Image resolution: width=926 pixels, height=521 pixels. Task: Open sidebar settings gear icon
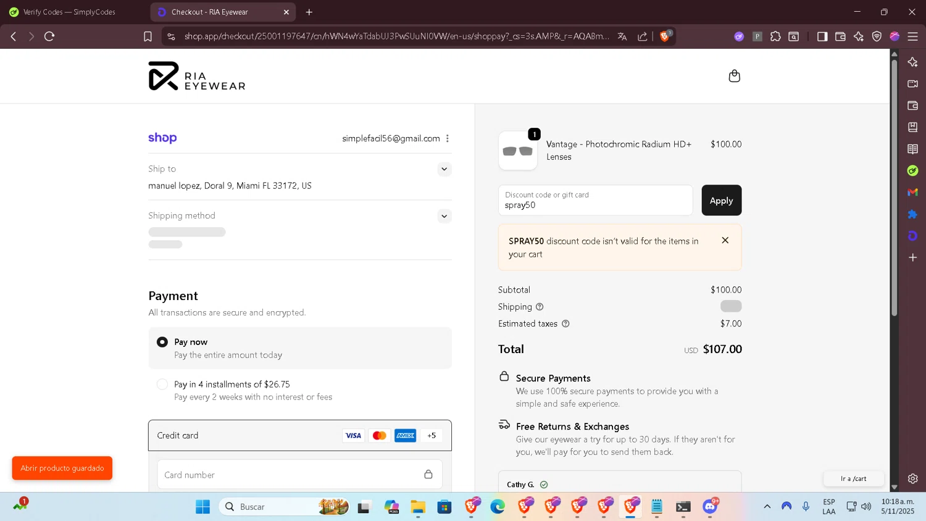[912, 478]
